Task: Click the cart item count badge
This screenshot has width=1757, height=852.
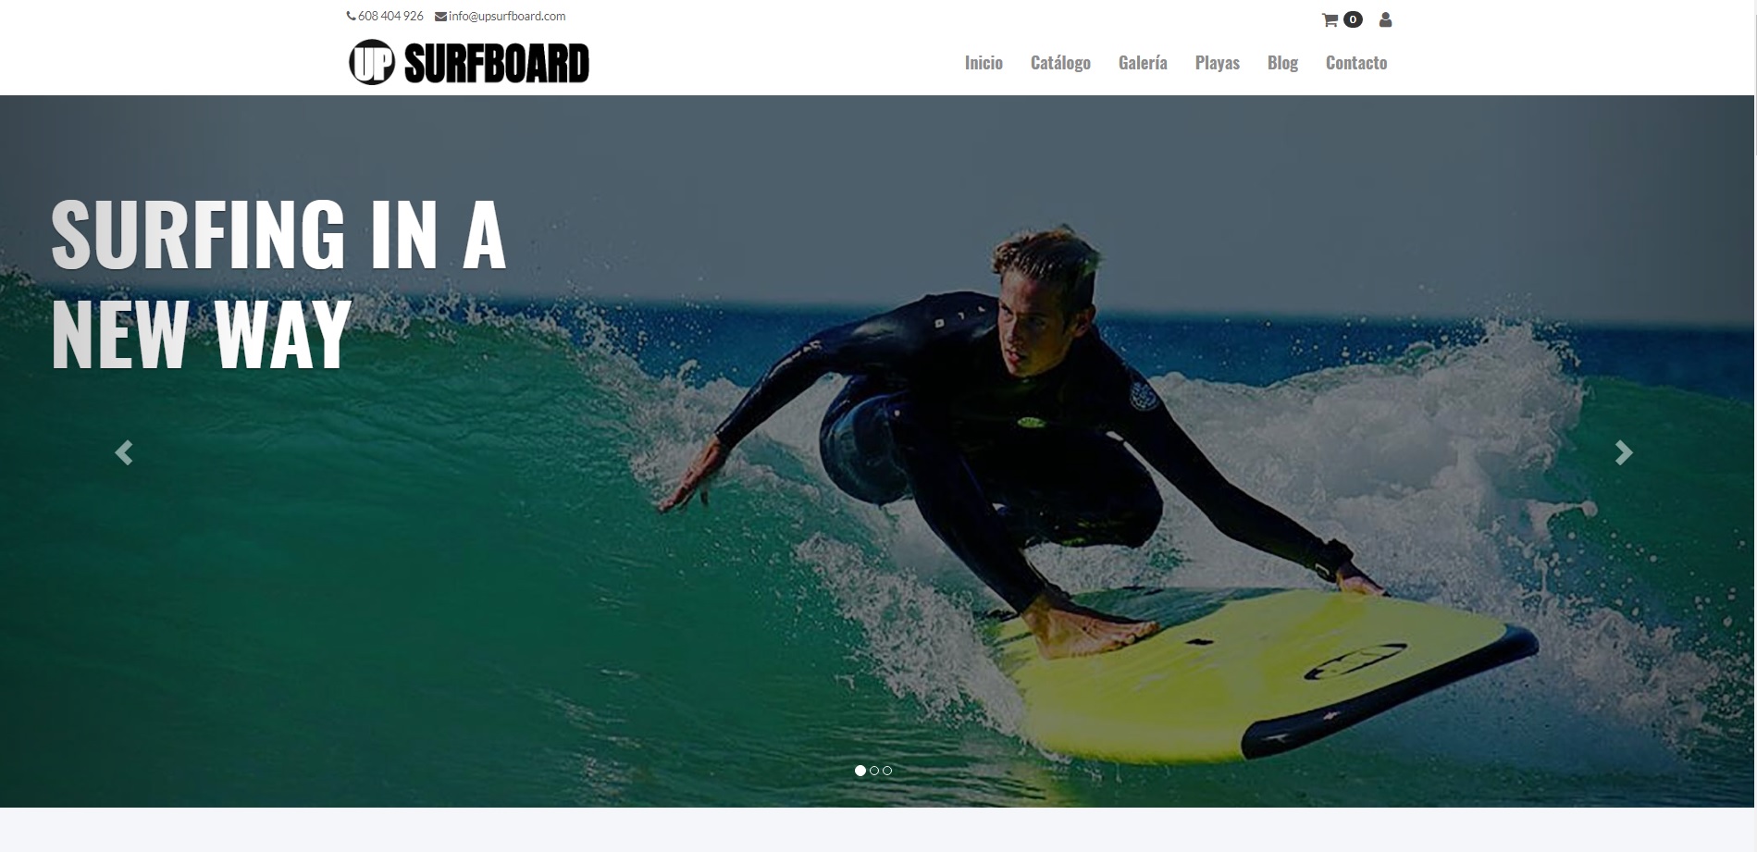Action: point(1353,19)
